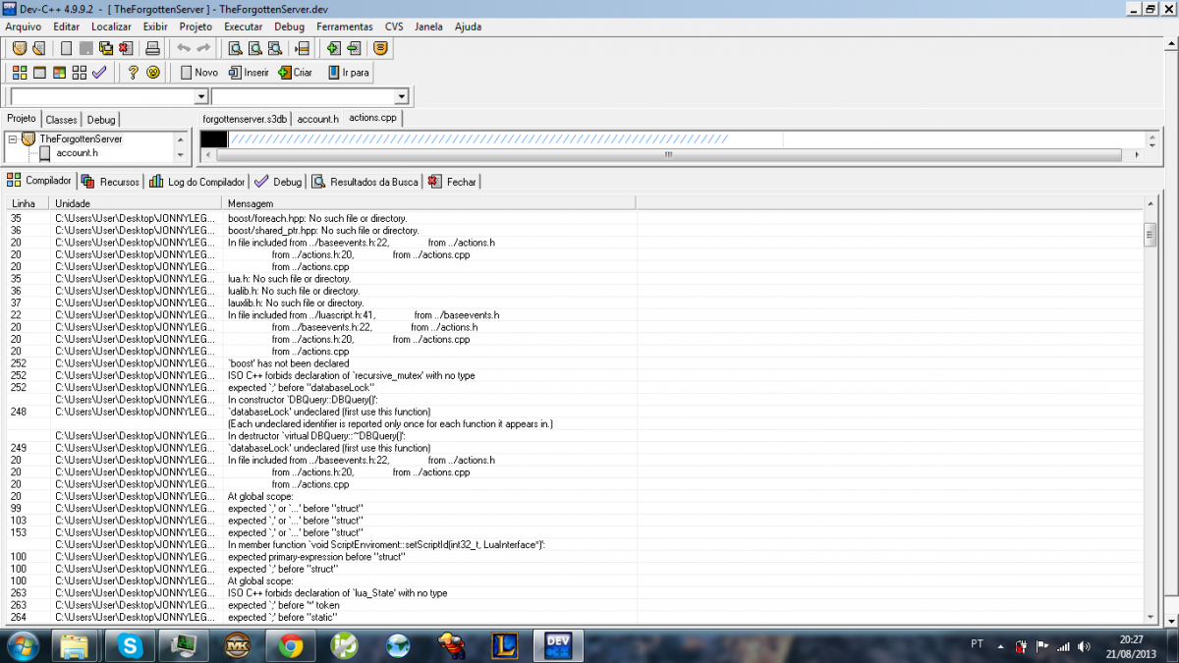
Task: Open Project Options shield icon
Action: 381,47
